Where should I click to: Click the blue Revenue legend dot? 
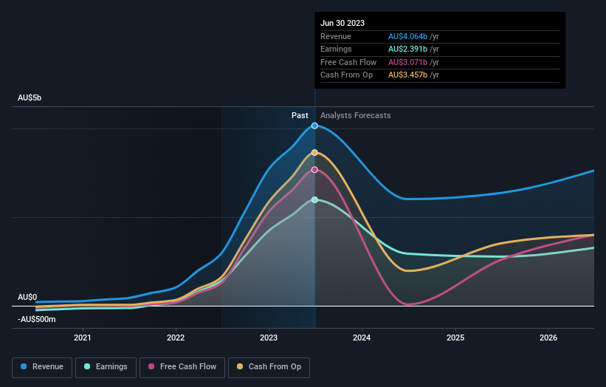(x=24, y=366)
